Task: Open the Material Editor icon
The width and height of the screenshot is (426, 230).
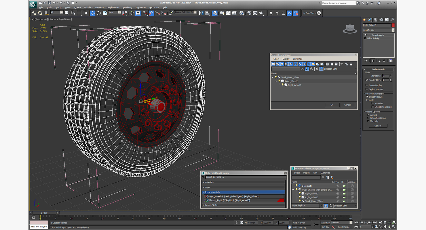Action: [241, 13]
